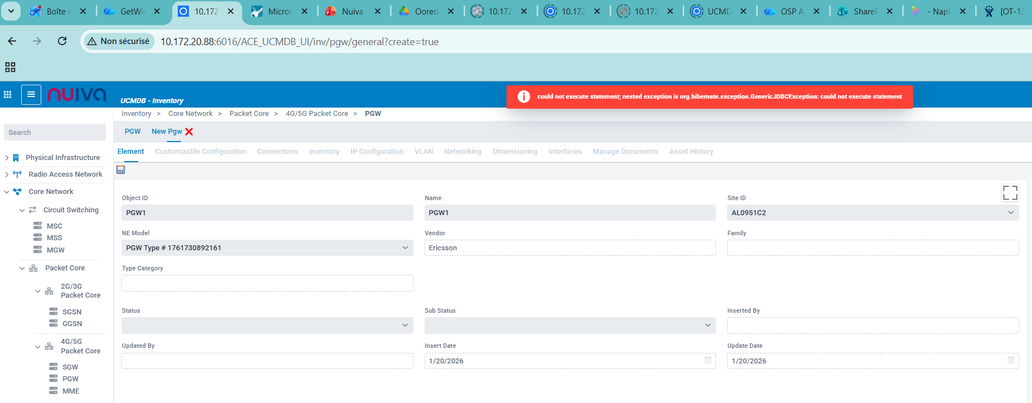Open the Sub Status dropdown
This screenshot has width=1032, height=403.
tap(708, 326)
